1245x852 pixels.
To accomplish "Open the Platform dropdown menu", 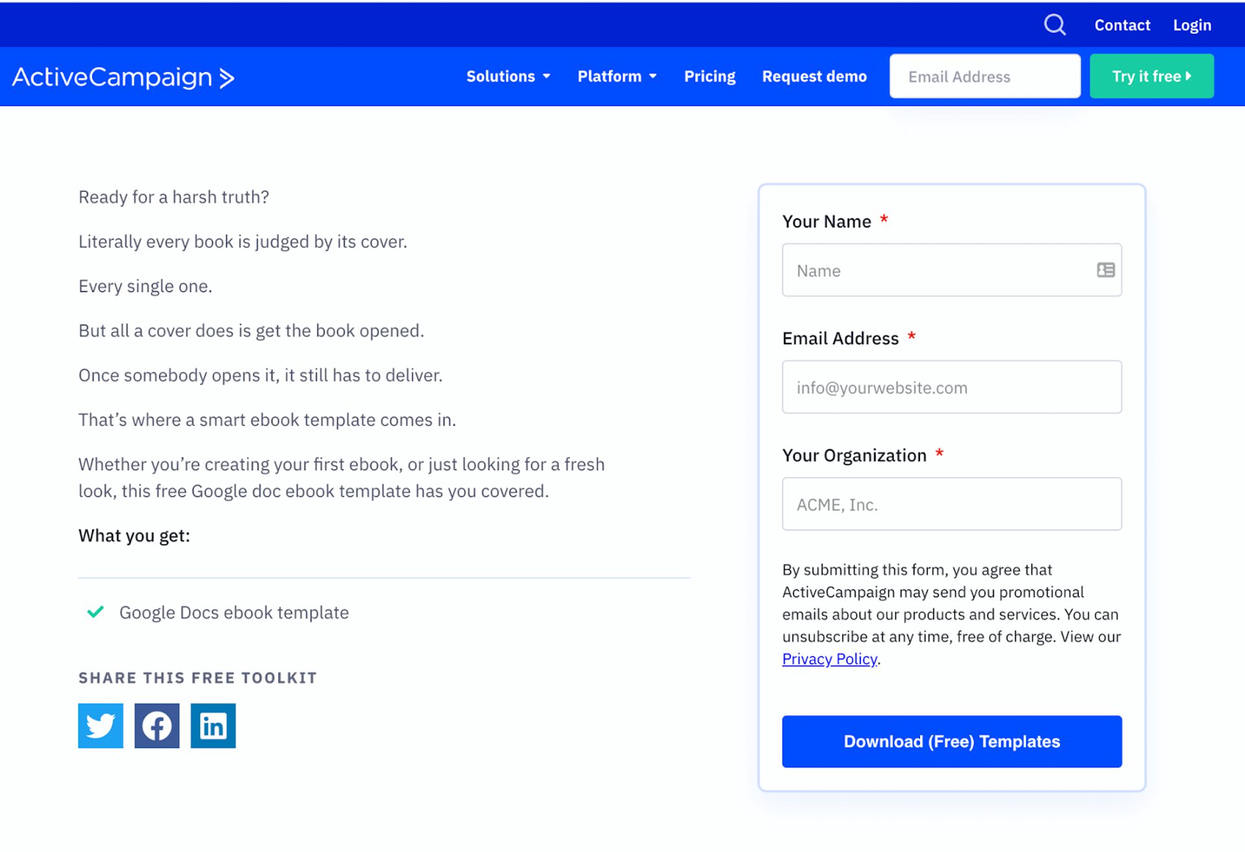I will [x=617, y=77].
